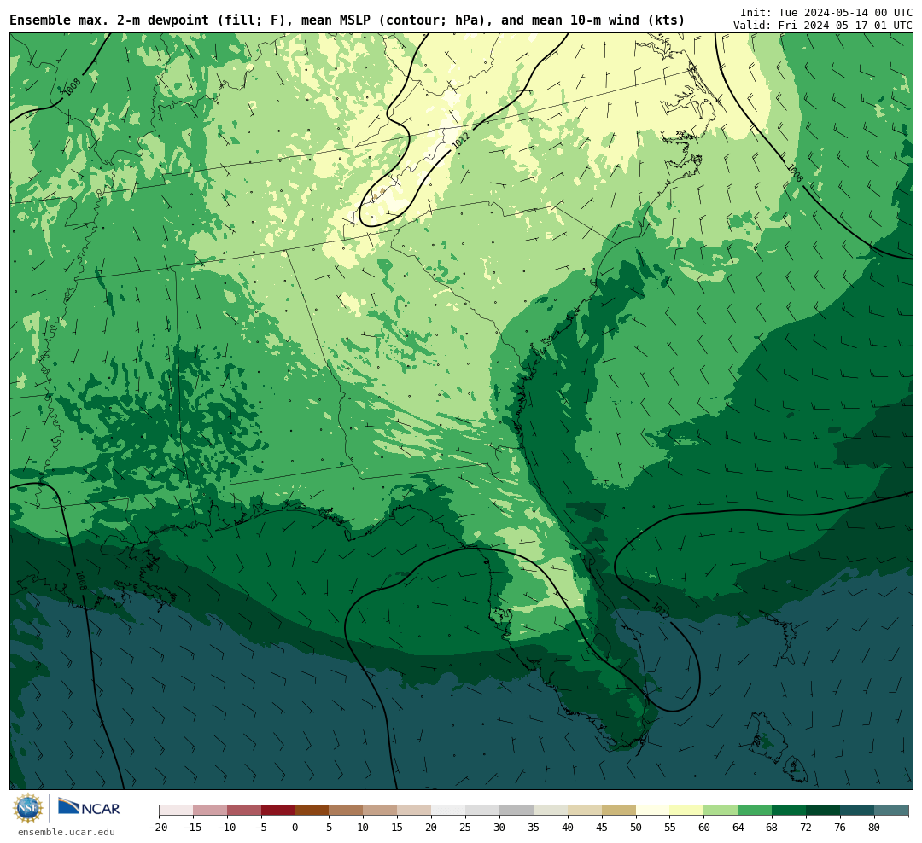
Task: Click the 64 colorbar tick label
Action: pos(738,828)
